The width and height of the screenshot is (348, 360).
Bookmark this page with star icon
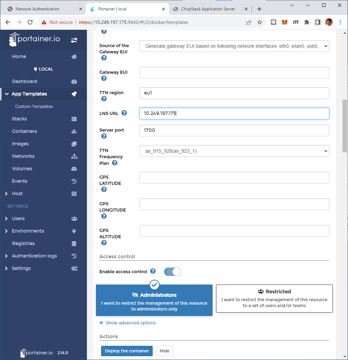coord(260,22)
